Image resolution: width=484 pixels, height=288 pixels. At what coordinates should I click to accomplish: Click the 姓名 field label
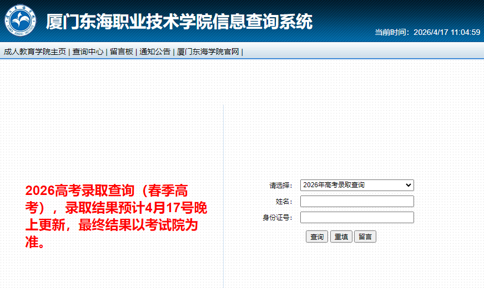click(284, 201)
